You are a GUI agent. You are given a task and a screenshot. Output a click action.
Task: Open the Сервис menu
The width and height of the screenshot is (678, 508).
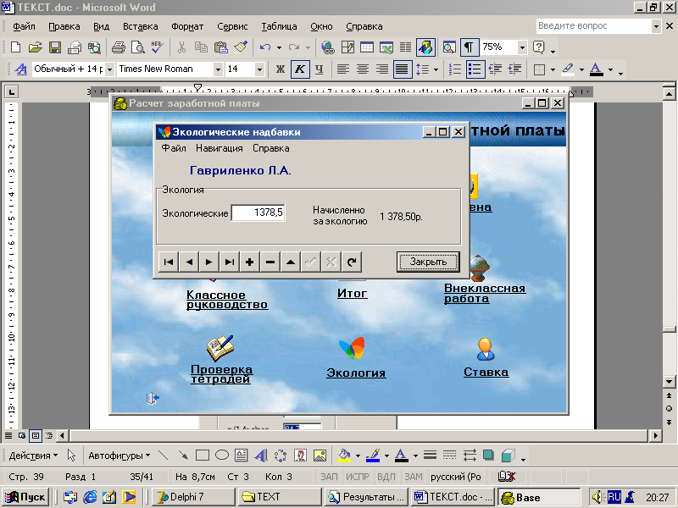click(x=232, y=26)
